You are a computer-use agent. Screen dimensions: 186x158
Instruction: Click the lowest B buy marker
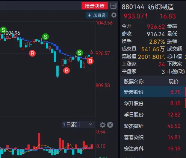[x=67, y=71]
